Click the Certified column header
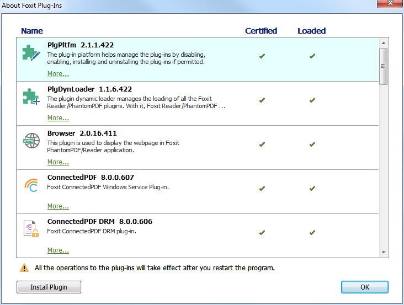Image resolution: width=404 pixels, height=305 pixels. (261, 31)
